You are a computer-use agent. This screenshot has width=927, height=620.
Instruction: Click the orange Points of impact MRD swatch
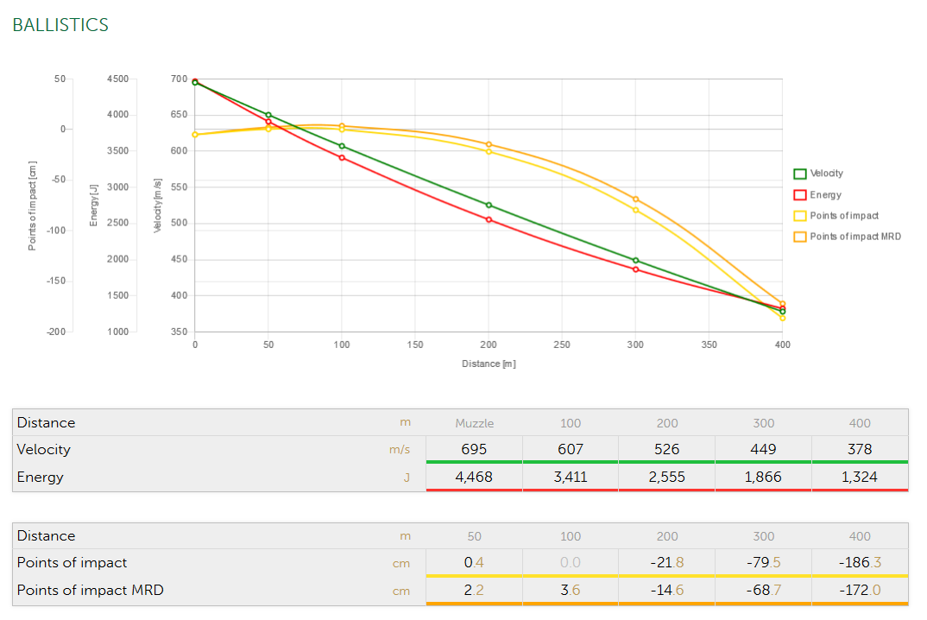pos(799,236)
